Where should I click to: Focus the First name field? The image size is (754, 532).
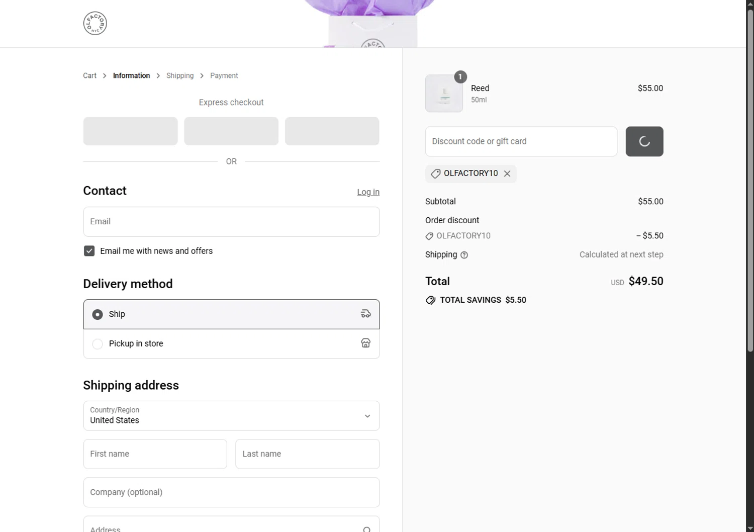pyautogui.click(x=155, y=454)
